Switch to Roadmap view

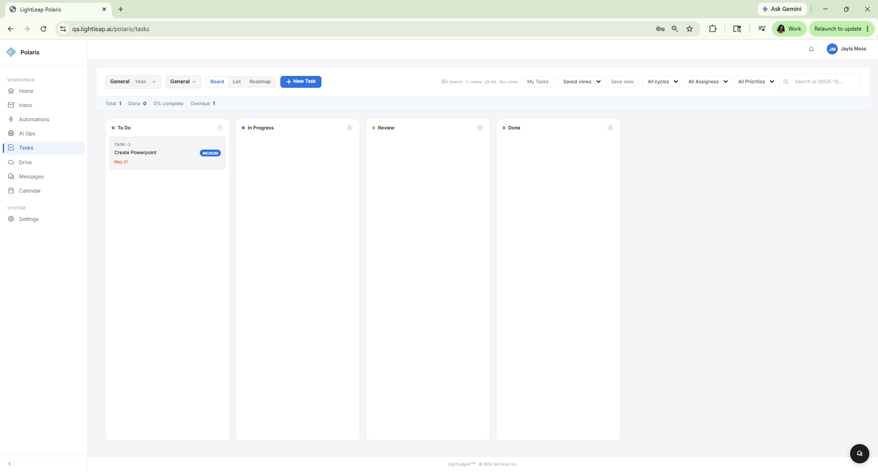(260, 82)
